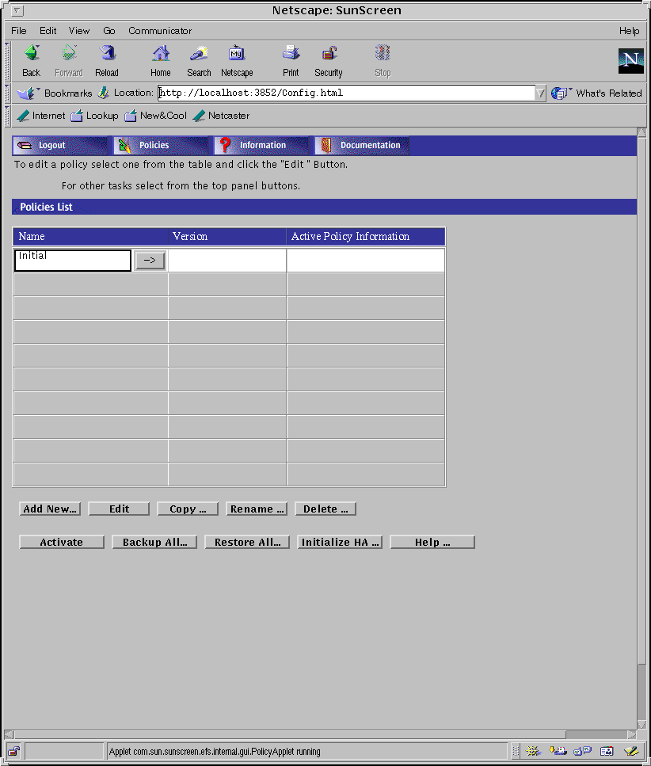Open the Netscape window menu button

pyautogui.click(x=17, y=10)
